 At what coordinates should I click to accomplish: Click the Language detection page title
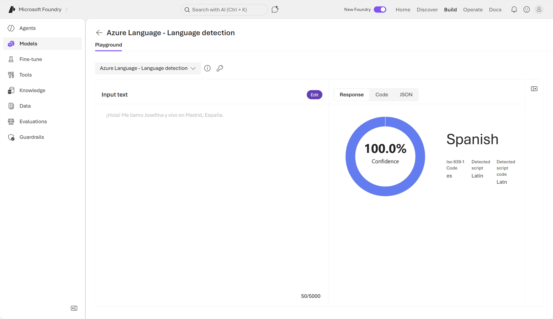pos(171,33)
